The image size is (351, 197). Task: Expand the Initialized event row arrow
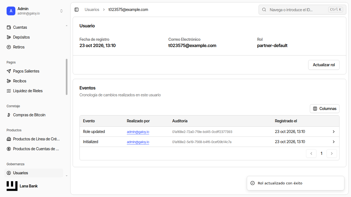coord(334,142)
